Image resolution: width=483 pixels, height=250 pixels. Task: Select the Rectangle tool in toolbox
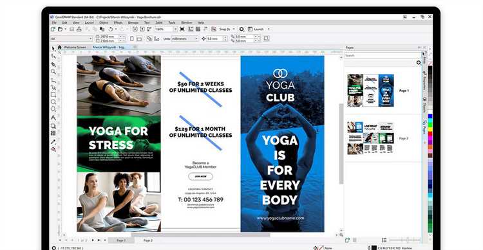click(53, 94)
